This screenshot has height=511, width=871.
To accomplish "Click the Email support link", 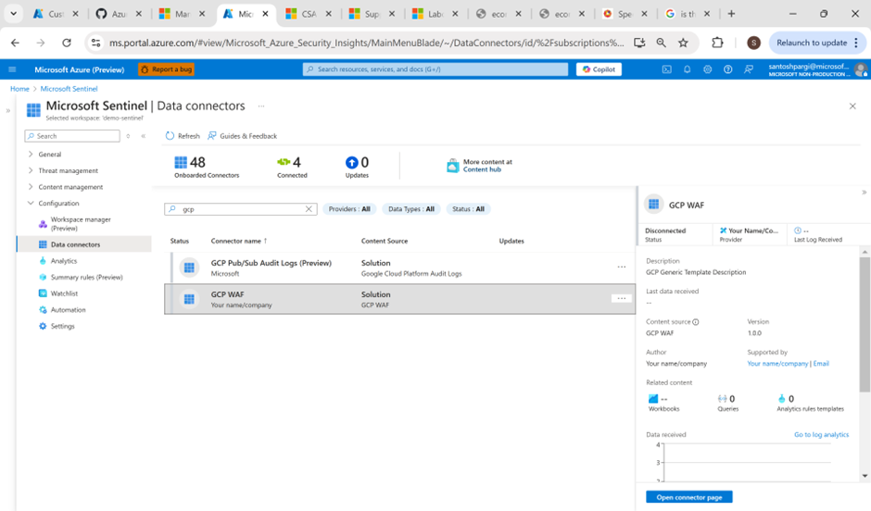I will point(821,364).
